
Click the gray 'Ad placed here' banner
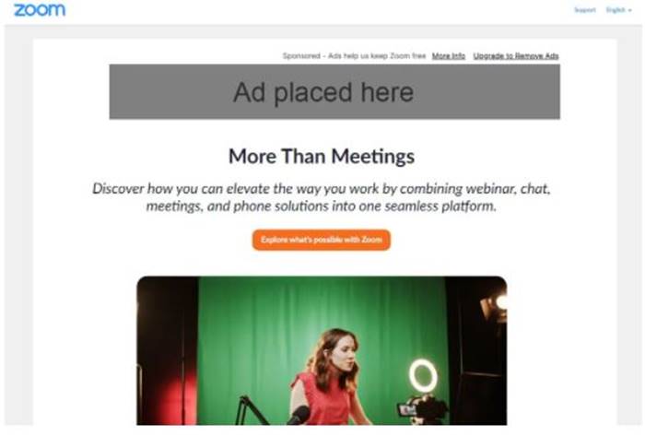click(334, 92)
